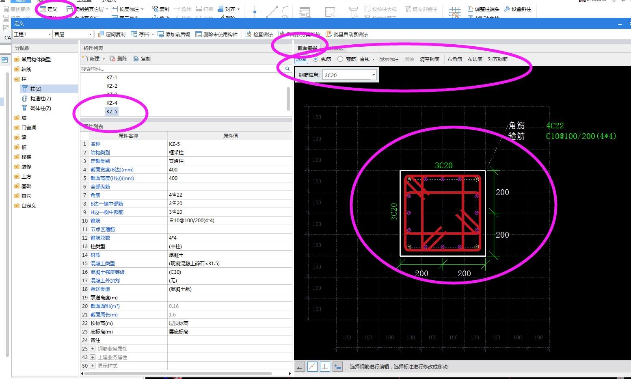Select 构造柱(Z) in navigation tree

tap(41, 99)
